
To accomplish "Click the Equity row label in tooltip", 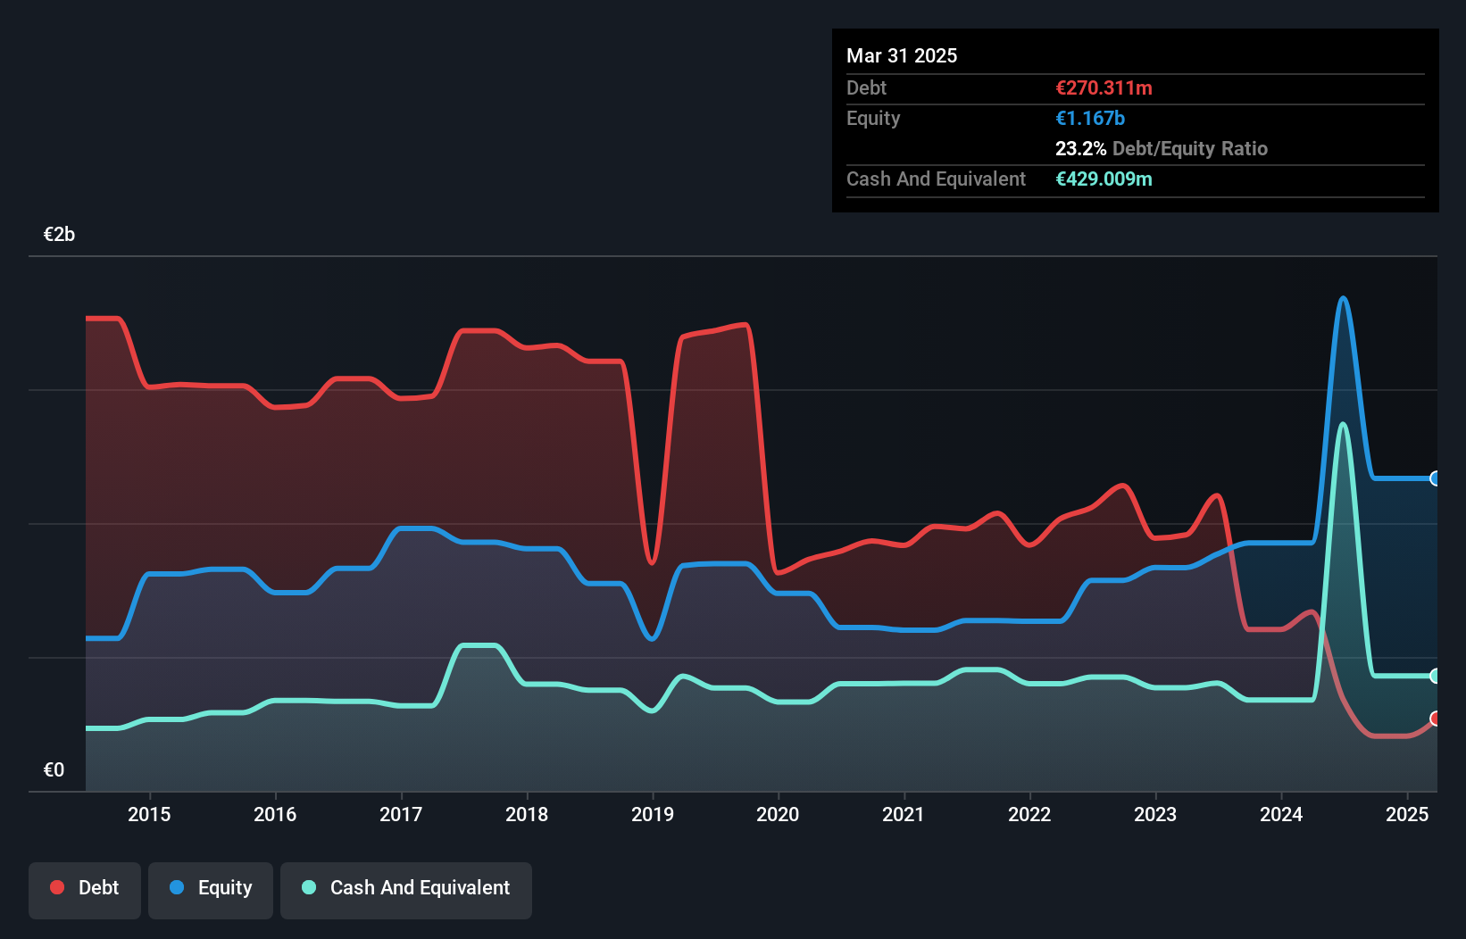I will point(873,118).
